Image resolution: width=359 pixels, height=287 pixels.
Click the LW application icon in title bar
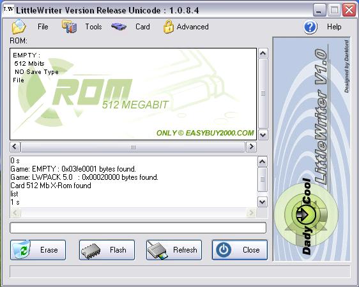[x=9, y=10]
